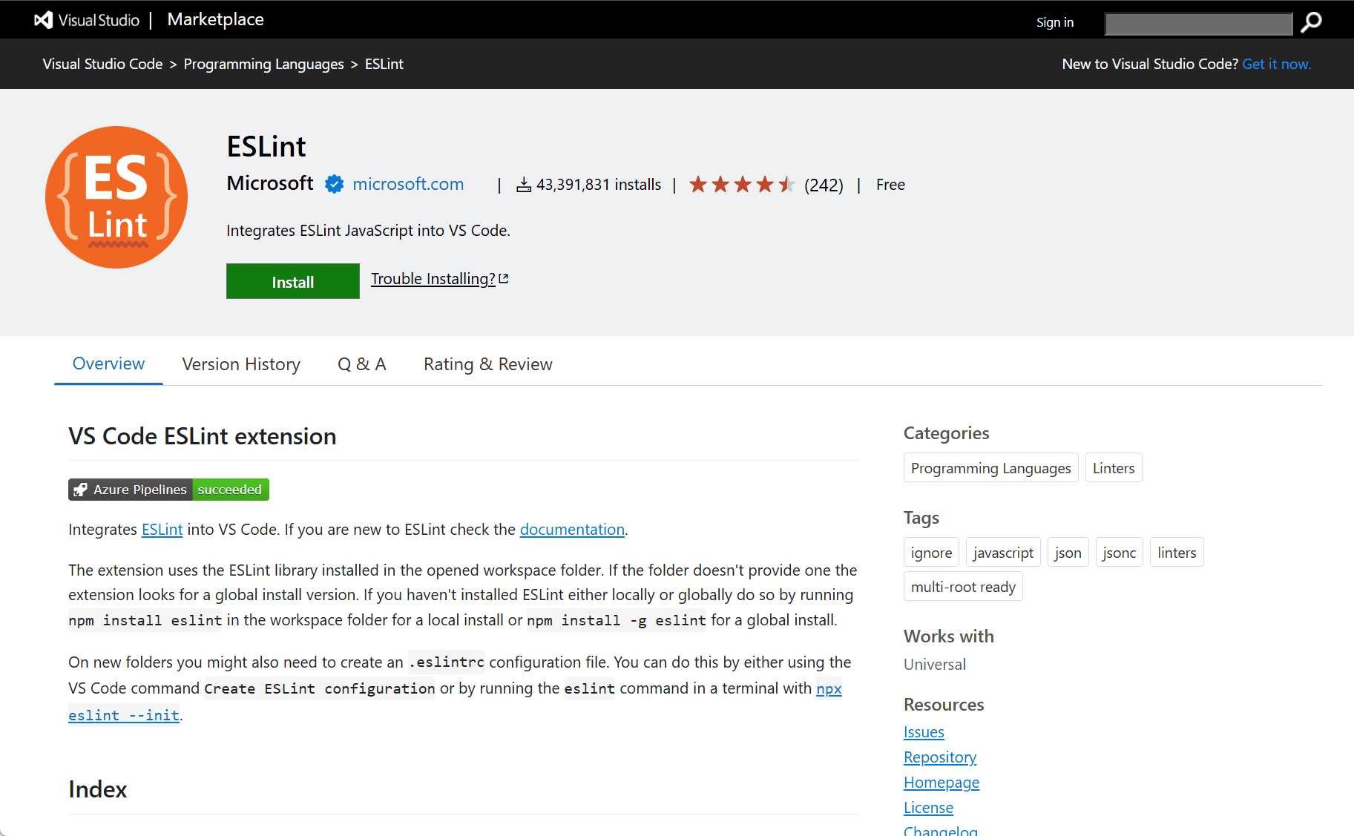Click the search magnifier icon
Image resolution: width=1354 pixels, height=836 pixels.
click(x=1311, y=22)
